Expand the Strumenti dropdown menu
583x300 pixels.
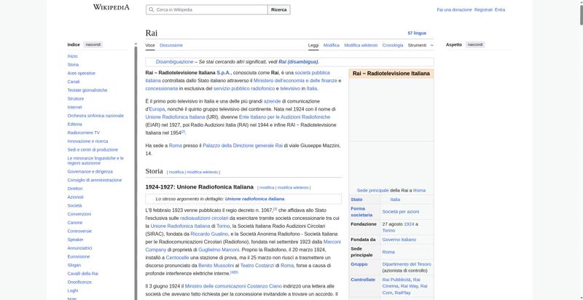420,45
